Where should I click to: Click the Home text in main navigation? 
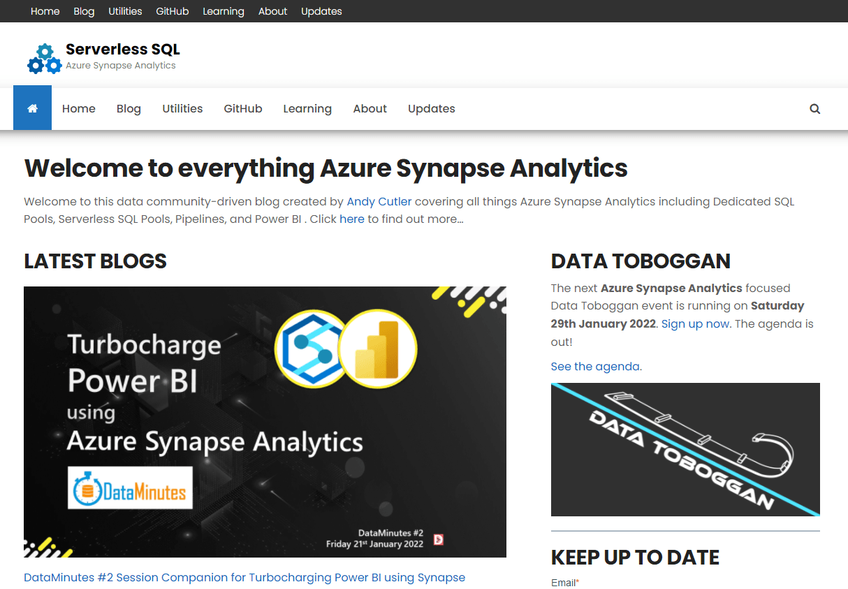(78, 109)
